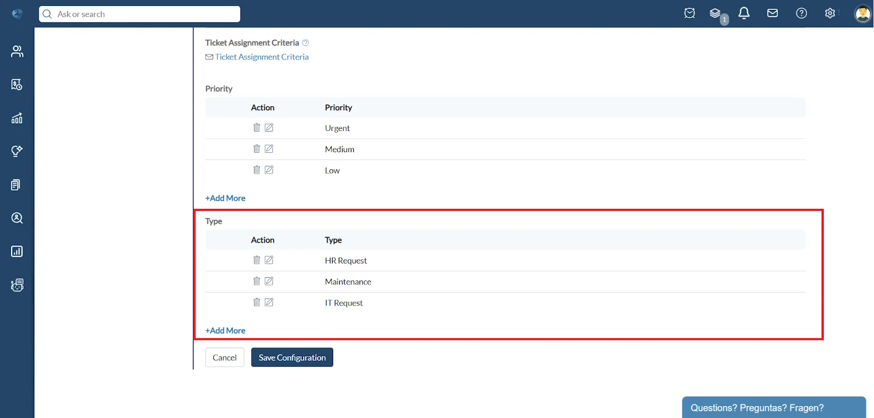Open the people module in sidebar

pyautogui.click(x=17, y=51)
